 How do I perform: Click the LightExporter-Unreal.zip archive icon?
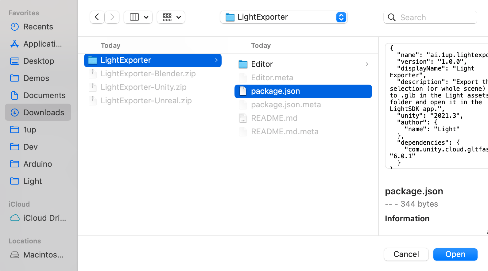[x=92, y=101]
